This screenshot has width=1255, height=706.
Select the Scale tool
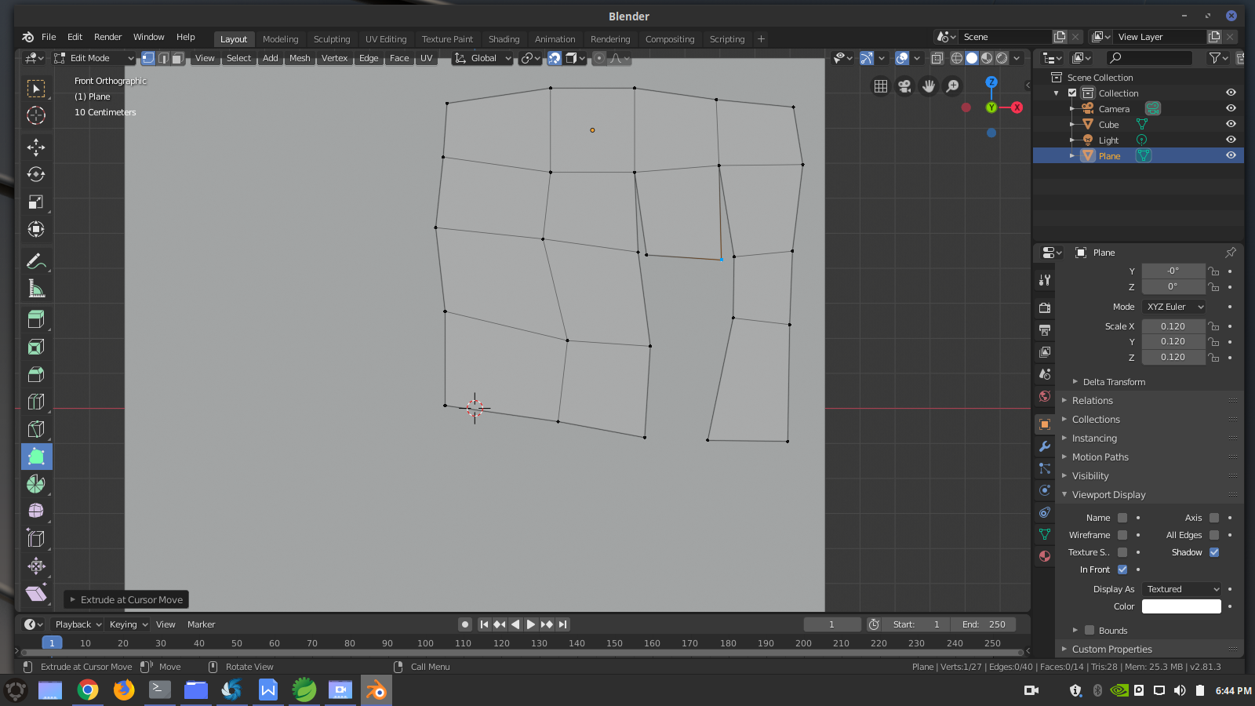[x=36, y=202]
